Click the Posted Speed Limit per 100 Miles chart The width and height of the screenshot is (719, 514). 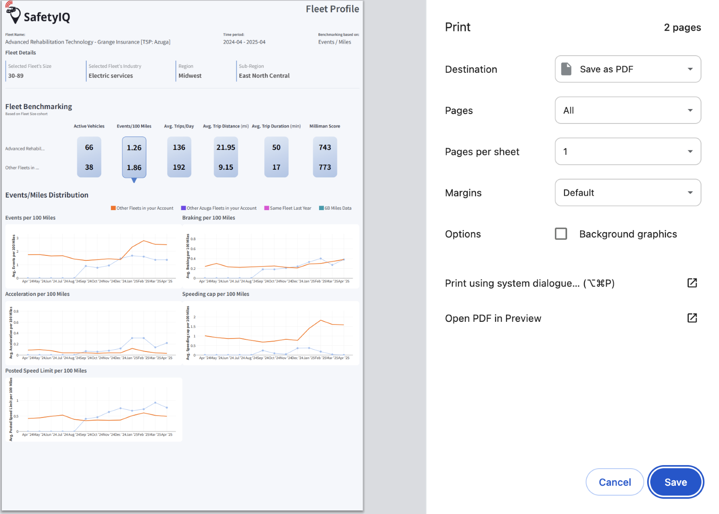coord(93,409)
